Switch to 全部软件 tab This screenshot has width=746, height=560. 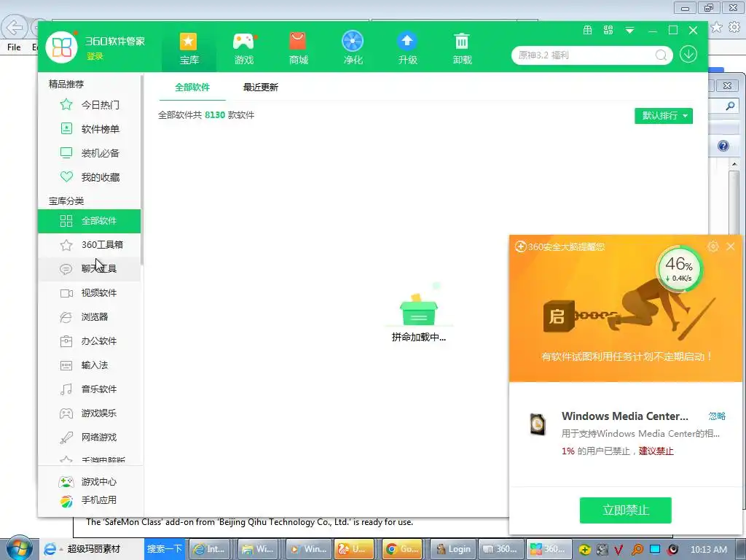coord(192,87)
